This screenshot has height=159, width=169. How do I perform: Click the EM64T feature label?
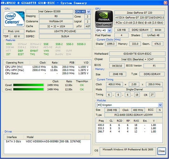34,51
